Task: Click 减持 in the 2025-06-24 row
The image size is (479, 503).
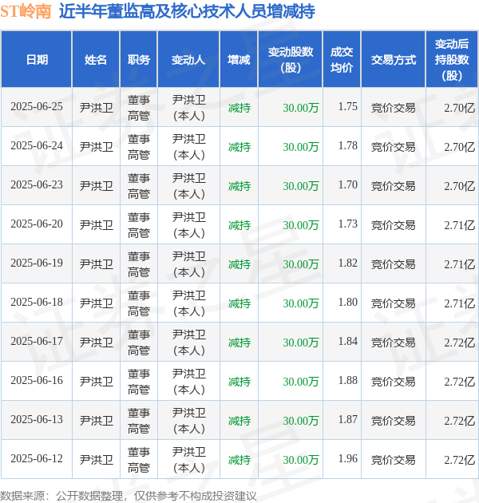Action: pos(239,147)
